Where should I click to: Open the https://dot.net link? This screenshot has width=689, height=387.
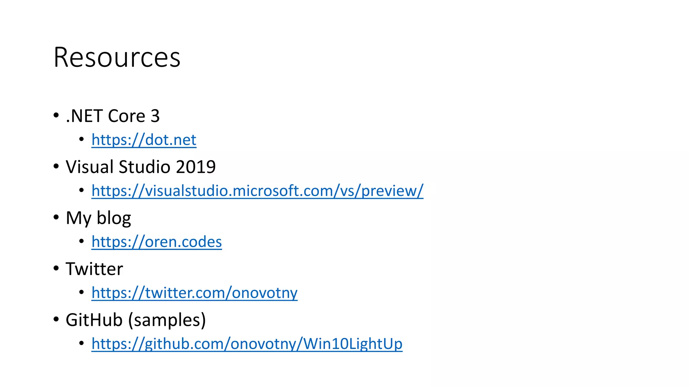pos(144,140)
